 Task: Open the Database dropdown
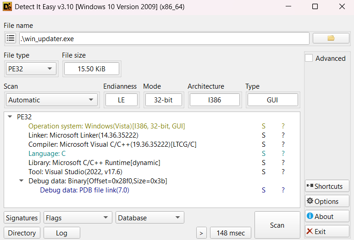coord(149,218)
